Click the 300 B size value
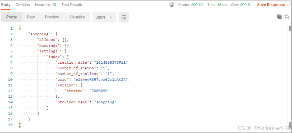 245,5
